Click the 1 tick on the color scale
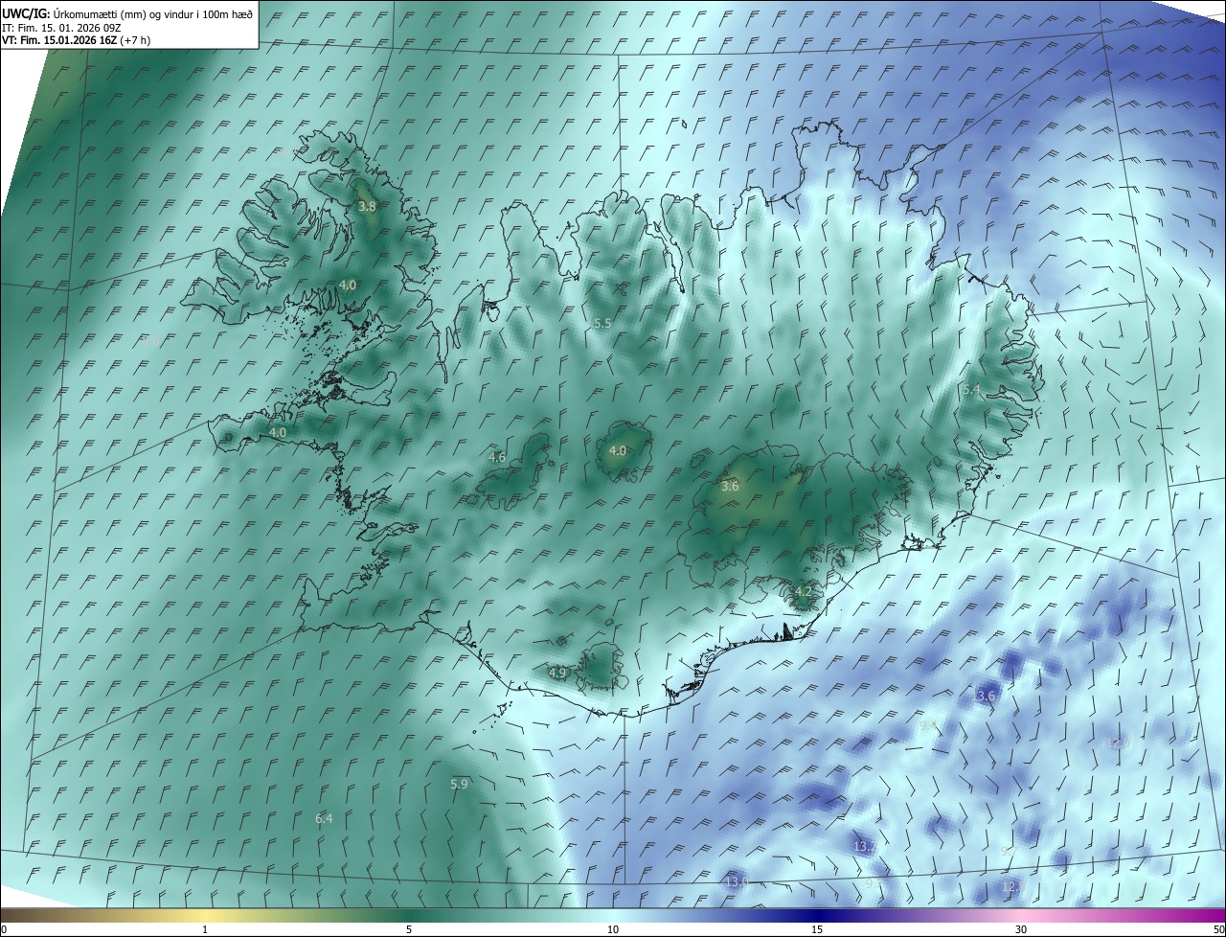 tap(205, 929)
